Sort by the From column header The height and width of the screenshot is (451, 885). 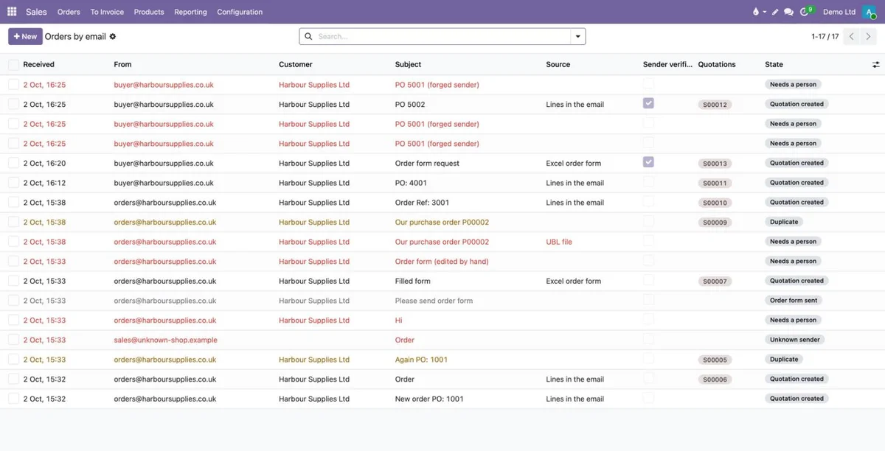point(122,65)
